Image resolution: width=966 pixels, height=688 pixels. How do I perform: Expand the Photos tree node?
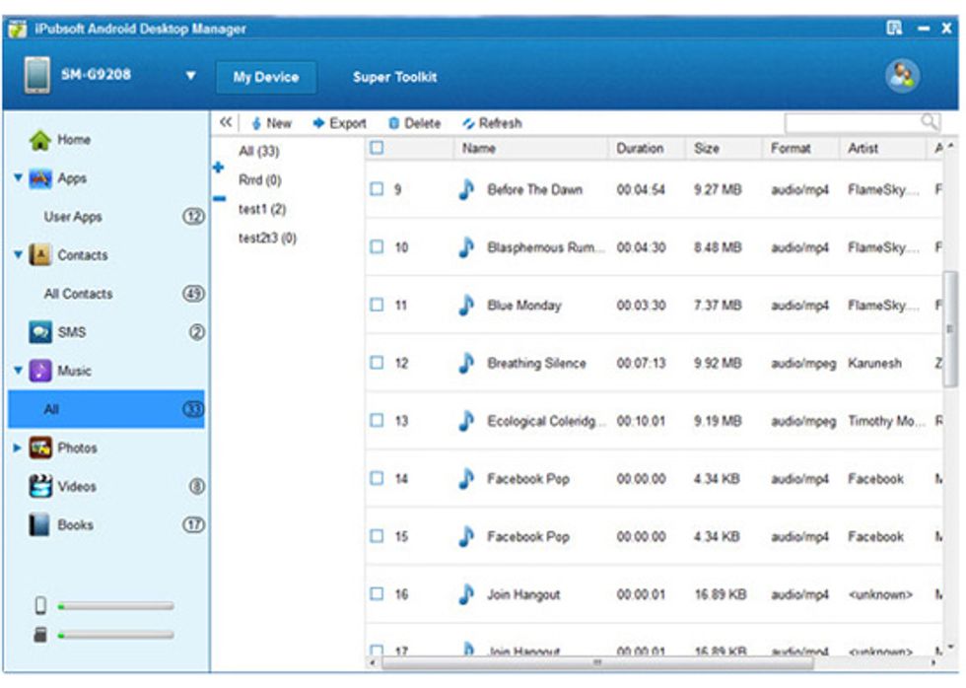coord(17,448)
